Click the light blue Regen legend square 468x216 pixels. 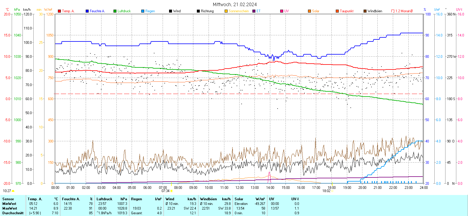[143, 11]
